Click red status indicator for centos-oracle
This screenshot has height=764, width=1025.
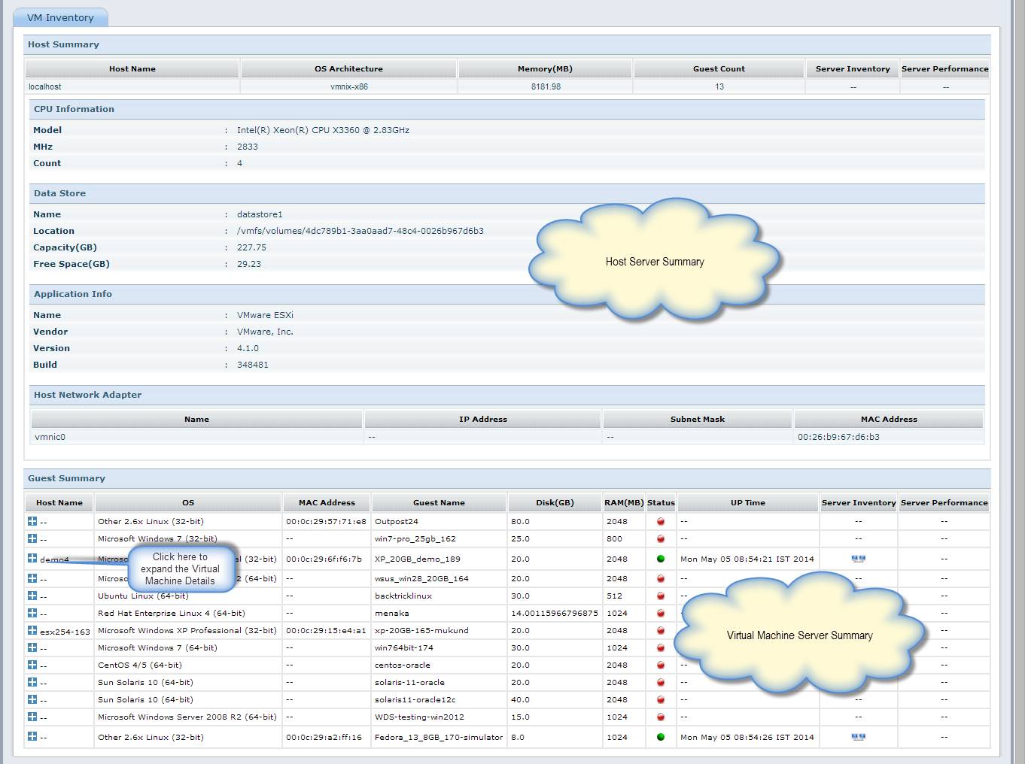661,665
